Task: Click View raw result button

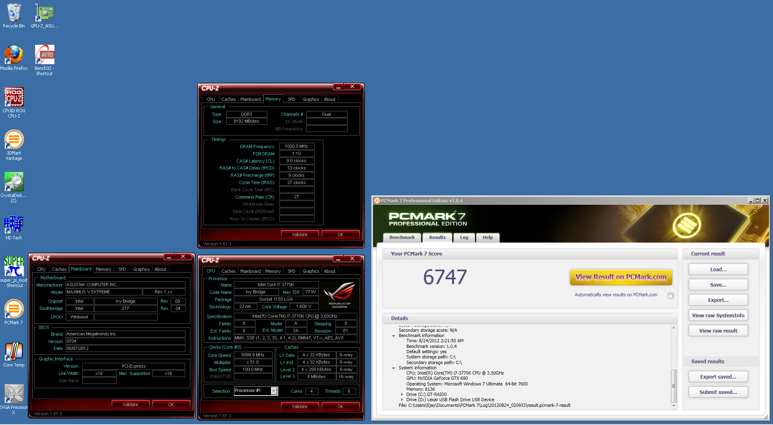Action: pyautogui.click(x=718, y=331)
